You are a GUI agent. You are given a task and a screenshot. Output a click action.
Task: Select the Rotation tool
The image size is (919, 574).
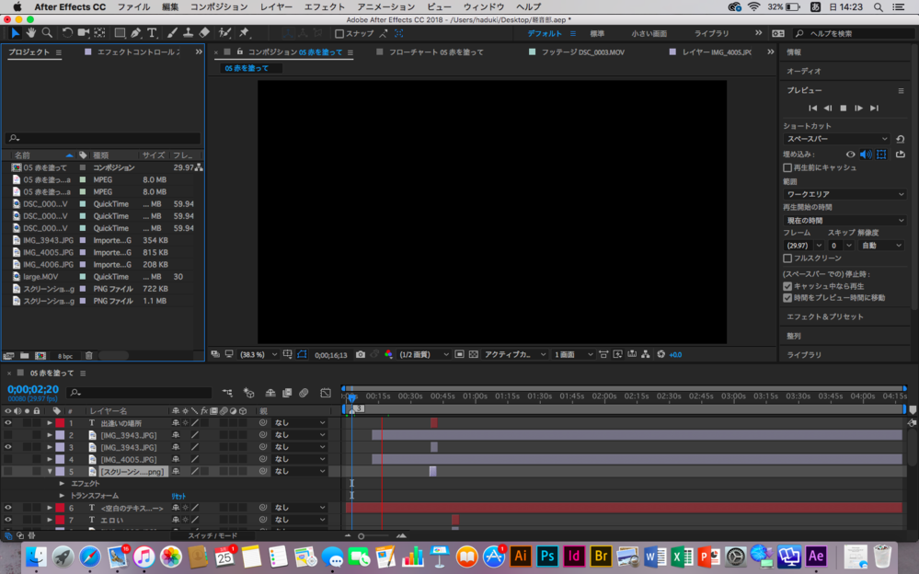(67, 33)
